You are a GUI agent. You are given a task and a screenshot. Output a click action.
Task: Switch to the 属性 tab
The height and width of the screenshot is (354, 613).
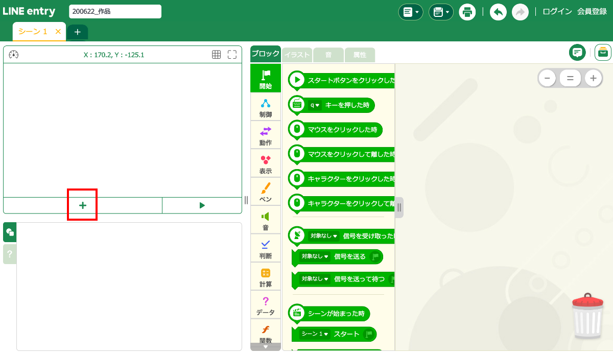[360, 55]
